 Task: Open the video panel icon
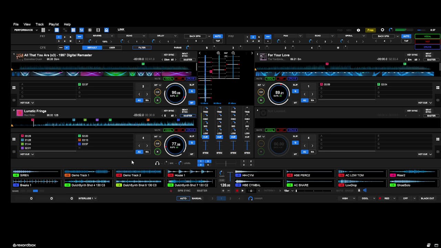(x=98, y=30)
